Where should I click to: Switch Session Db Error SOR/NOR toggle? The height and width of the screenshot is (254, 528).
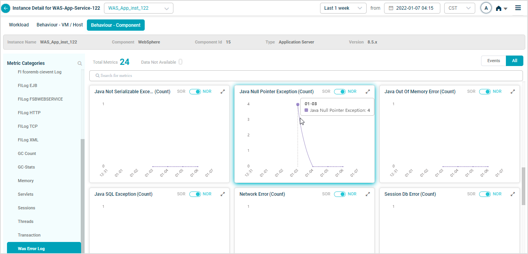point(485,194)
